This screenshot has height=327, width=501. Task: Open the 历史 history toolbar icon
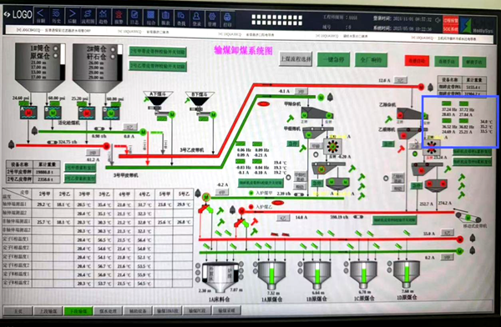56,17
